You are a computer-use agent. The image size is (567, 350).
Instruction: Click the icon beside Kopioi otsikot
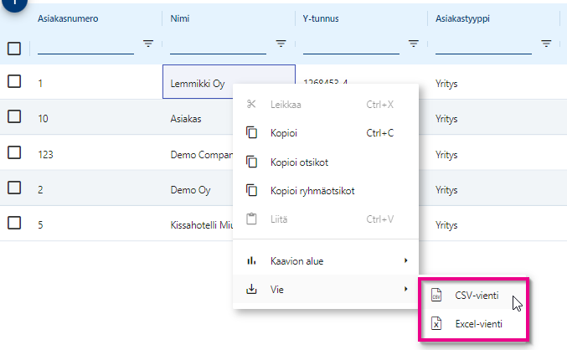pyautogui.click(x=250, y=162)
